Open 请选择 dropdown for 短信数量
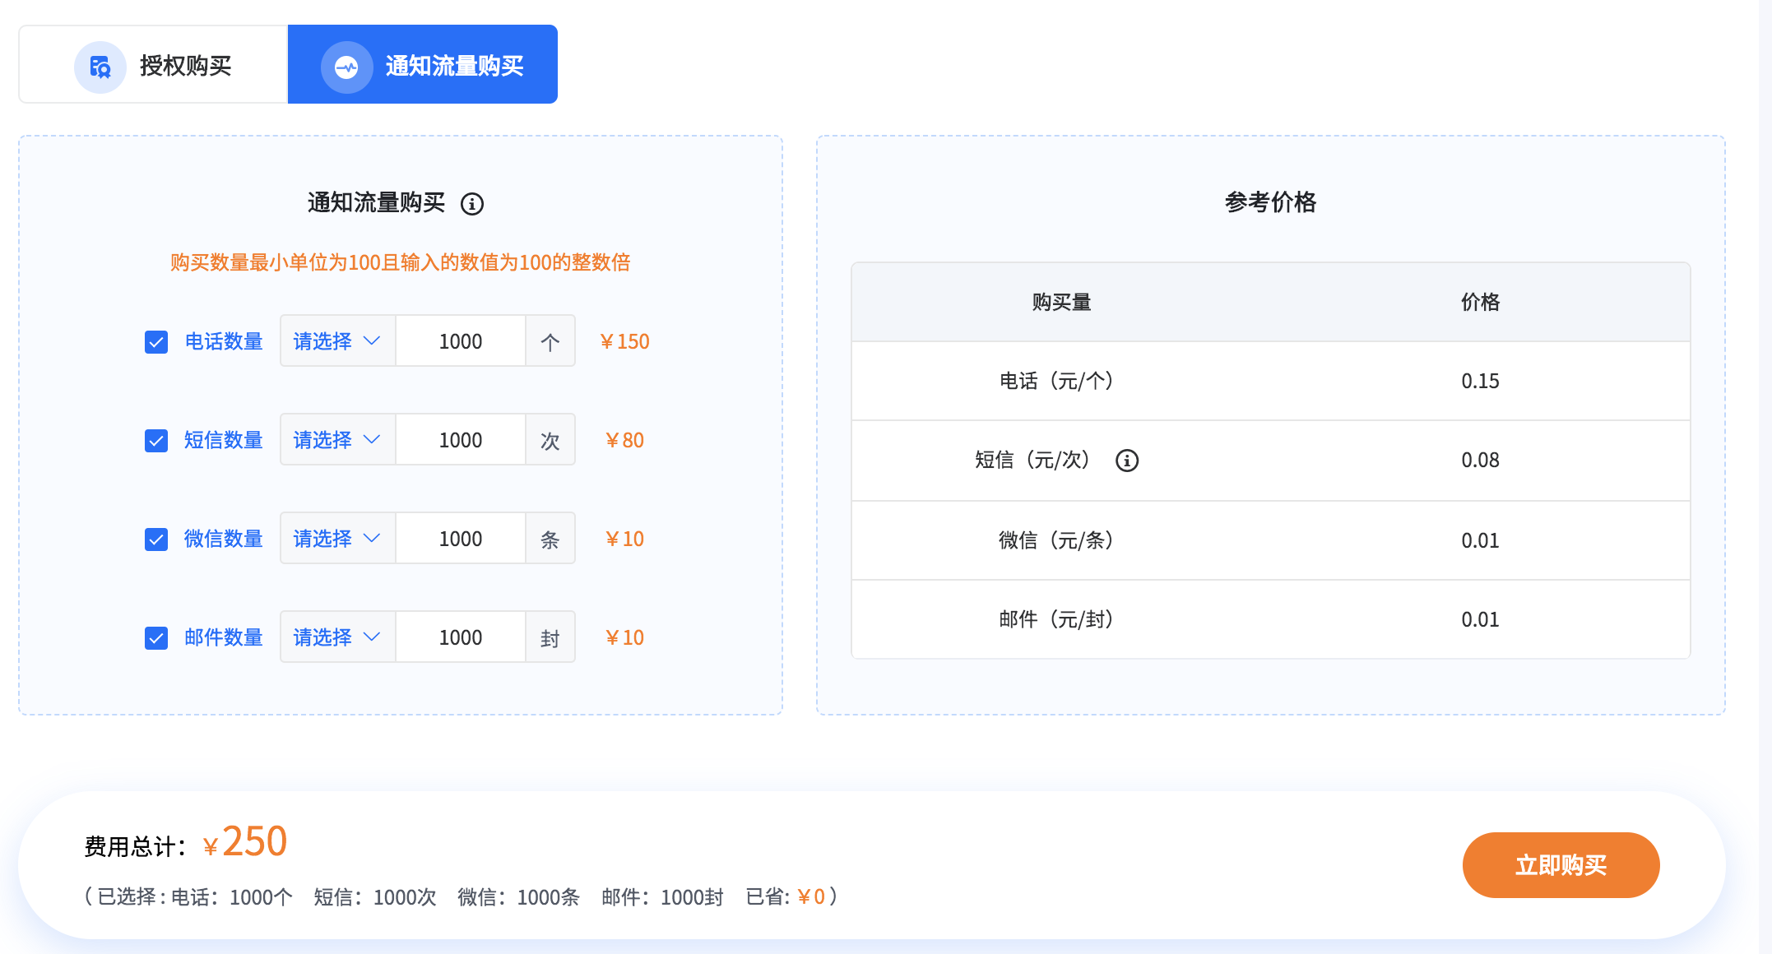The height and width of the screenshot is (954, 1772). click(337, 440)
